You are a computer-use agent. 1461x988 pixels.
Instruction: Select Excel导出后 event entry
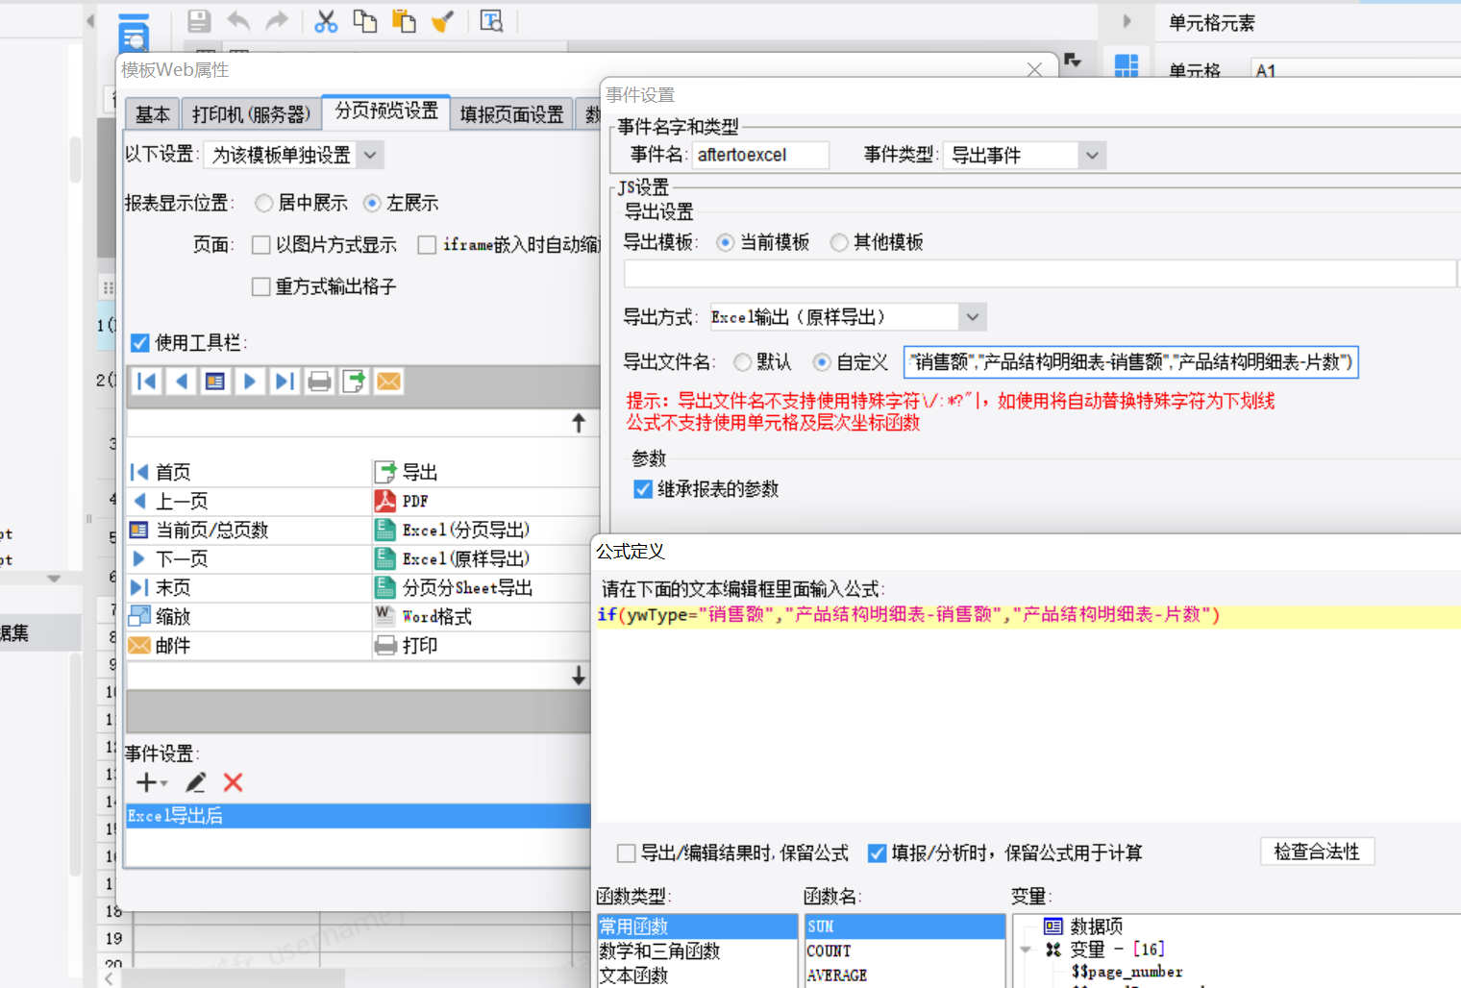click(358, 816)
